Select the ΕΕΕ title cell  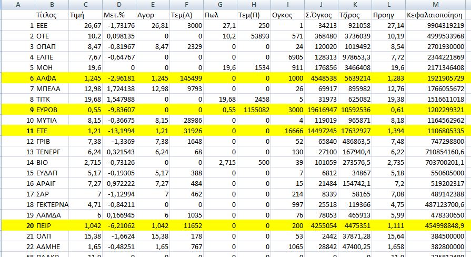[x=52, y=26]
